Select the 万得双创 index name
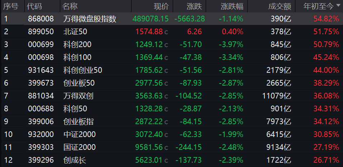This screenshot has width=343, height=167. pyautogui.click(x=78, y=96)
